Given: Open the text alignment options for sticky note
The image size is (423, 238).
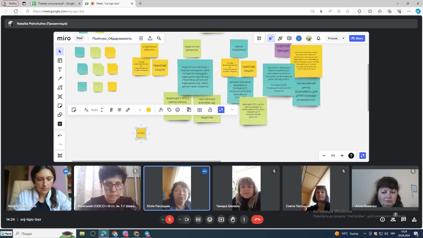Looking at the screenshot, I should point(119,110).
